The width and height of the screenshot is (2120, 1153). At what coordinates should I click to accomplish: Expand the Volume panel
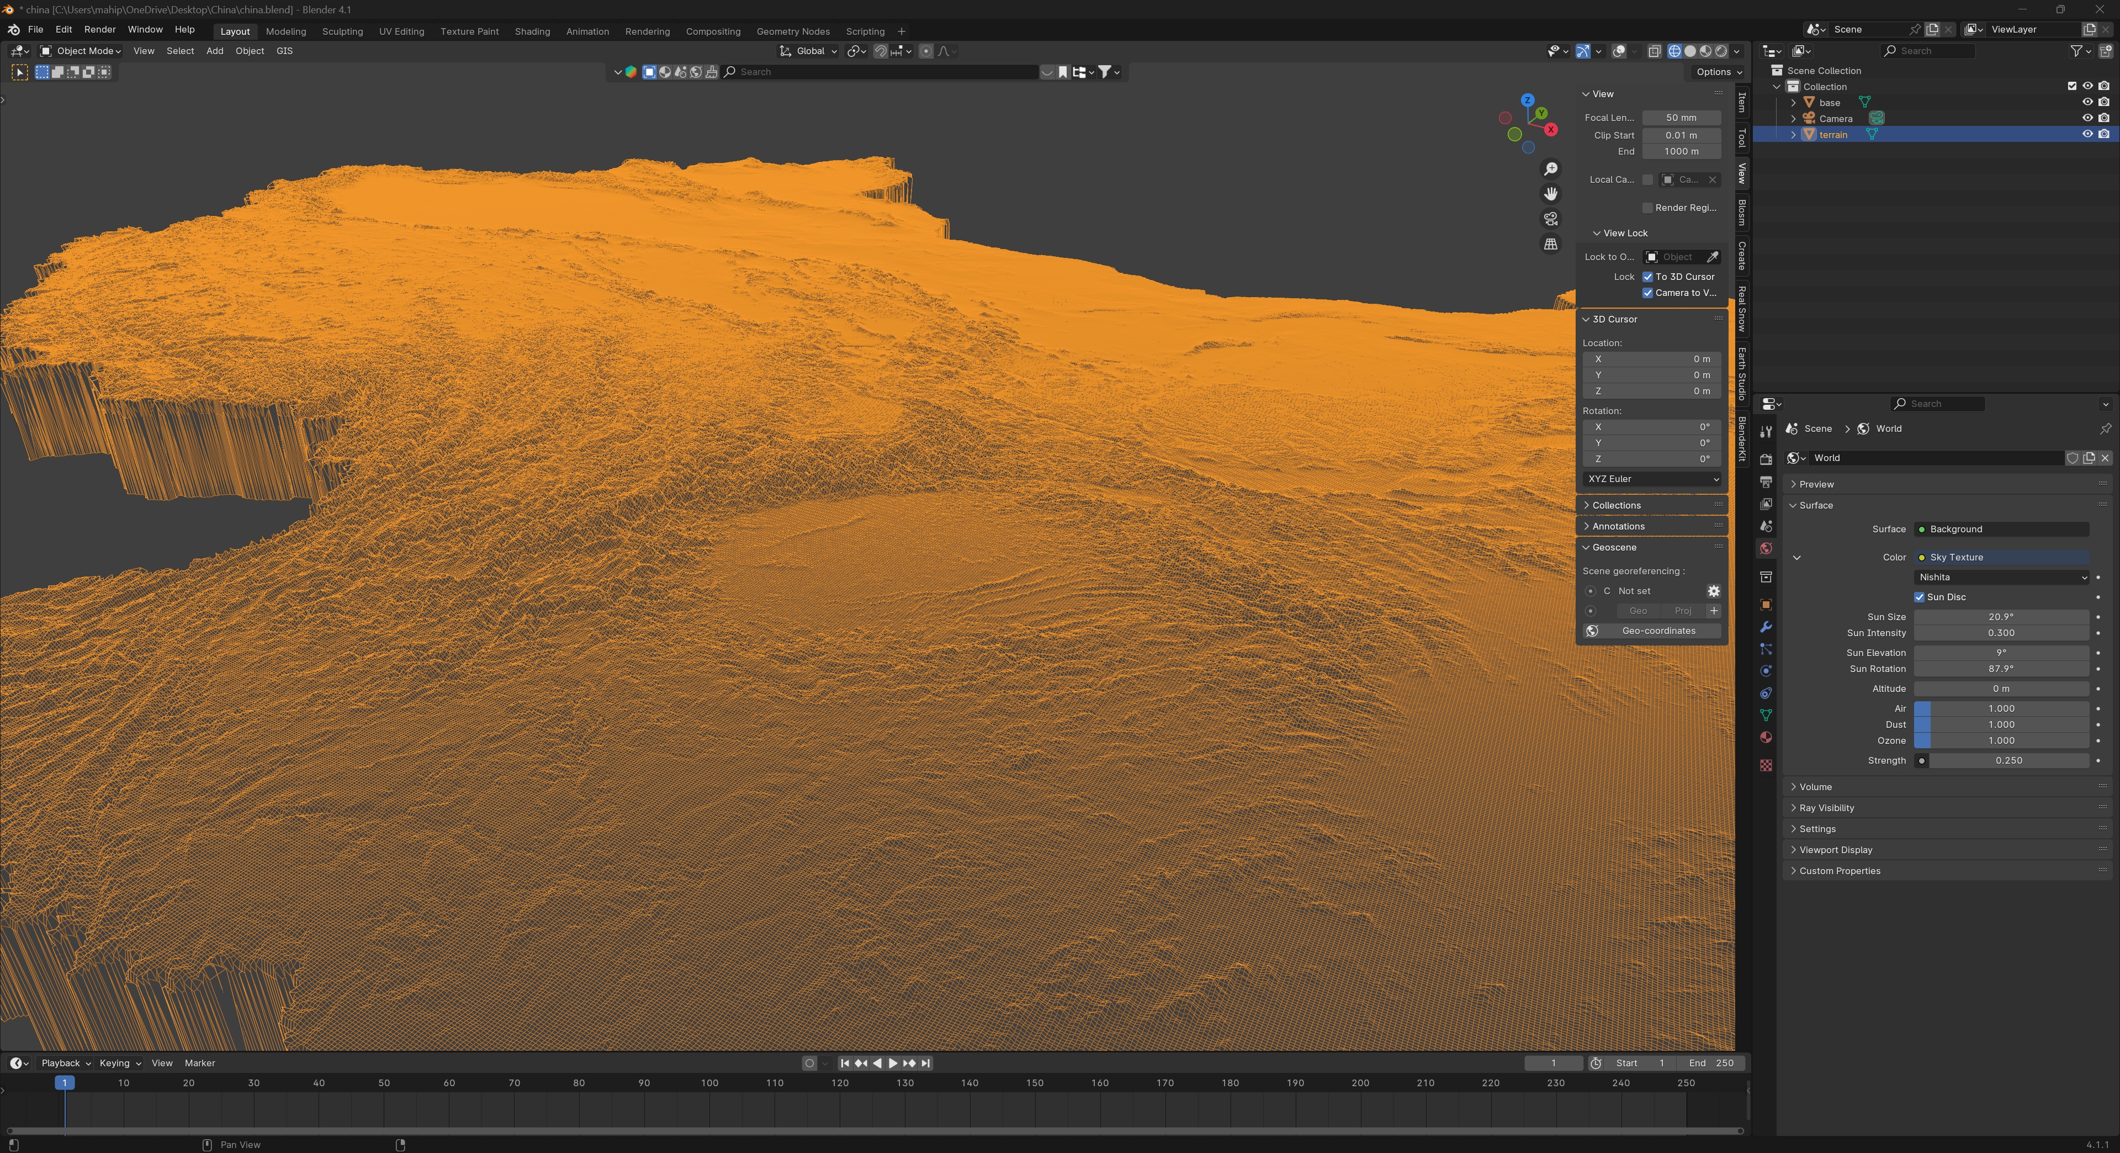point(1815,787)
